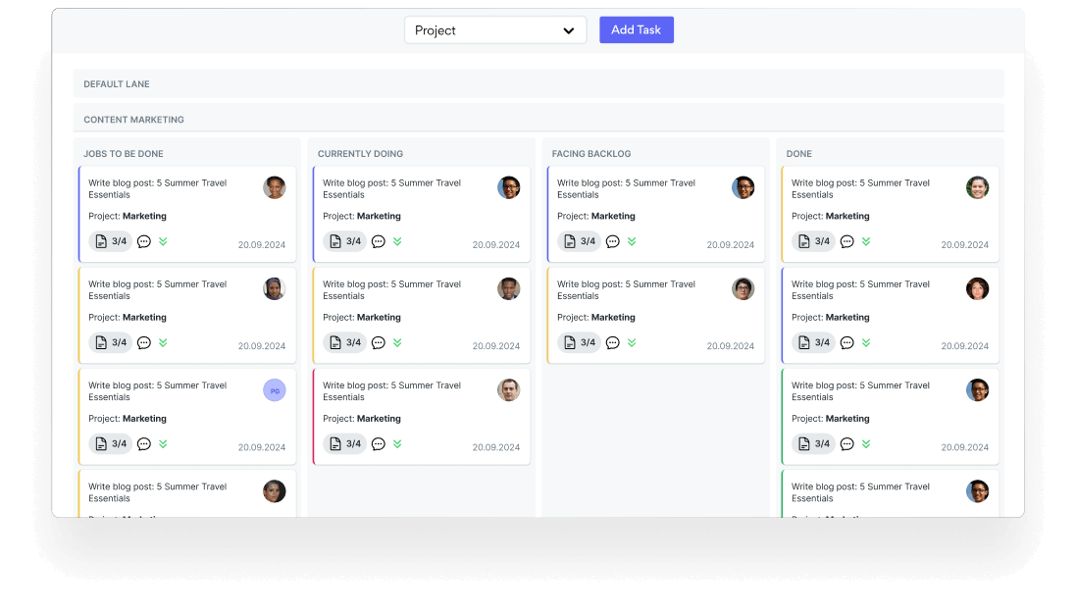The width and height of the screenshot is (1076, 613).
Task: Click date 20.09.2024 on first Done card
Action: coord(965,245)
